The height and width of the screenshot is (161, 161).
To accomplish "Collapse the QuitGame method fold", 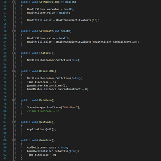I will pos(13,122).
